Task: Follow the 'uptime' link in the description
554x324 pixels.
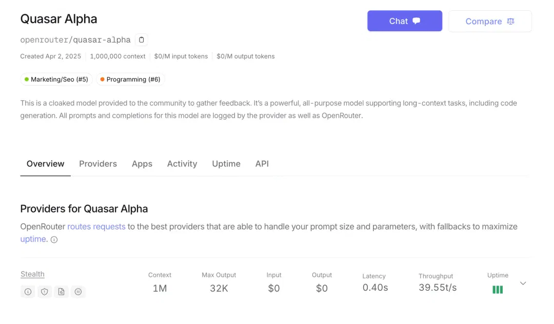Action: click(x=33, y=239)
